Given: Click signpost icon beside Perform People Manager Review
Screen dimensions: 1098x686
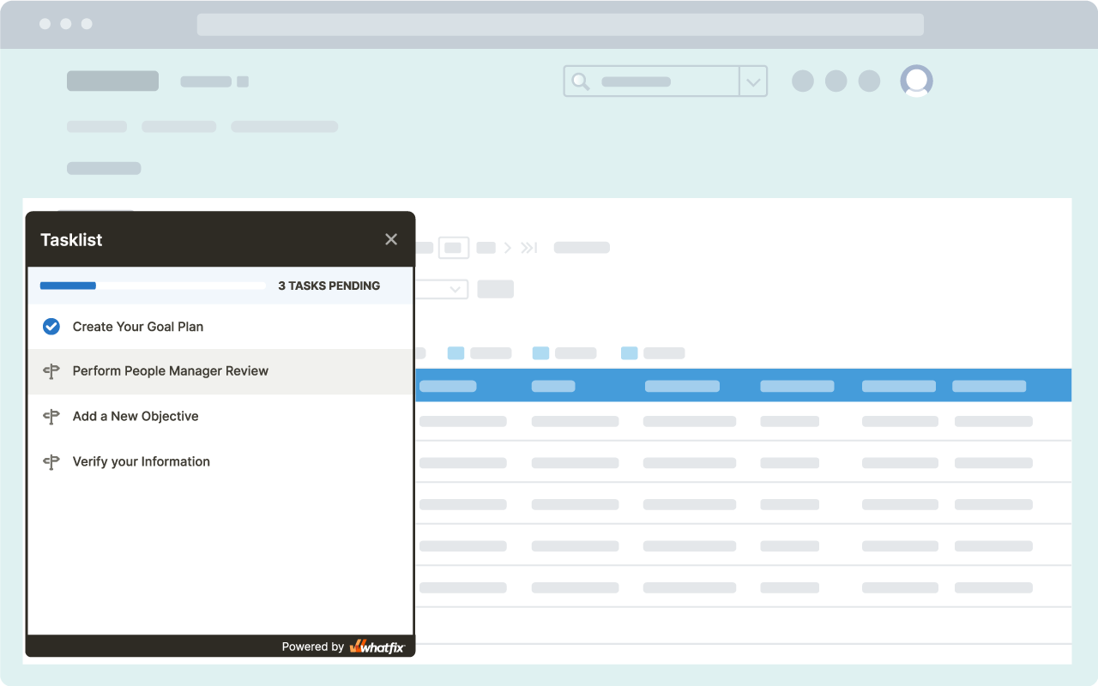Looking at the screenshot, I should 51,371.
